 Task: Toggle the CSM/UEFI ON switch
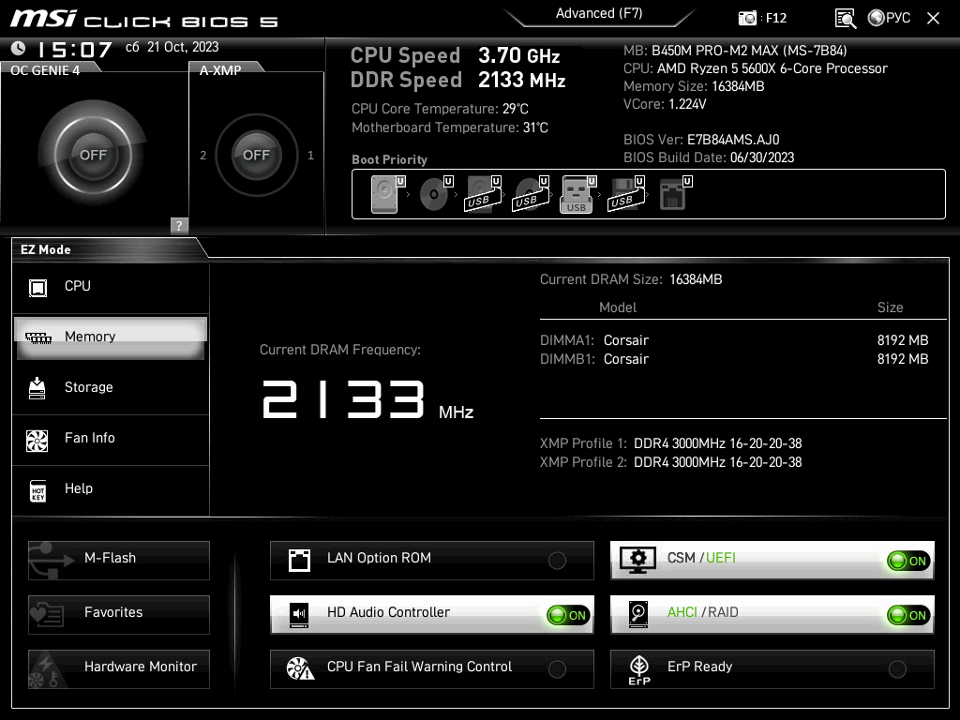pos(908,561)
